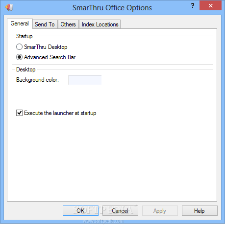Click the Background color label text
The width and height of the screenshot is (225, 230).
coord(37,80)
